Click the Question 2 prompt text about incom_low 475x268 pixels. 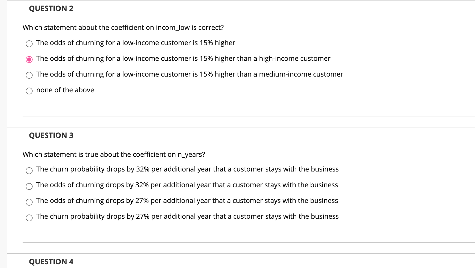123,27
